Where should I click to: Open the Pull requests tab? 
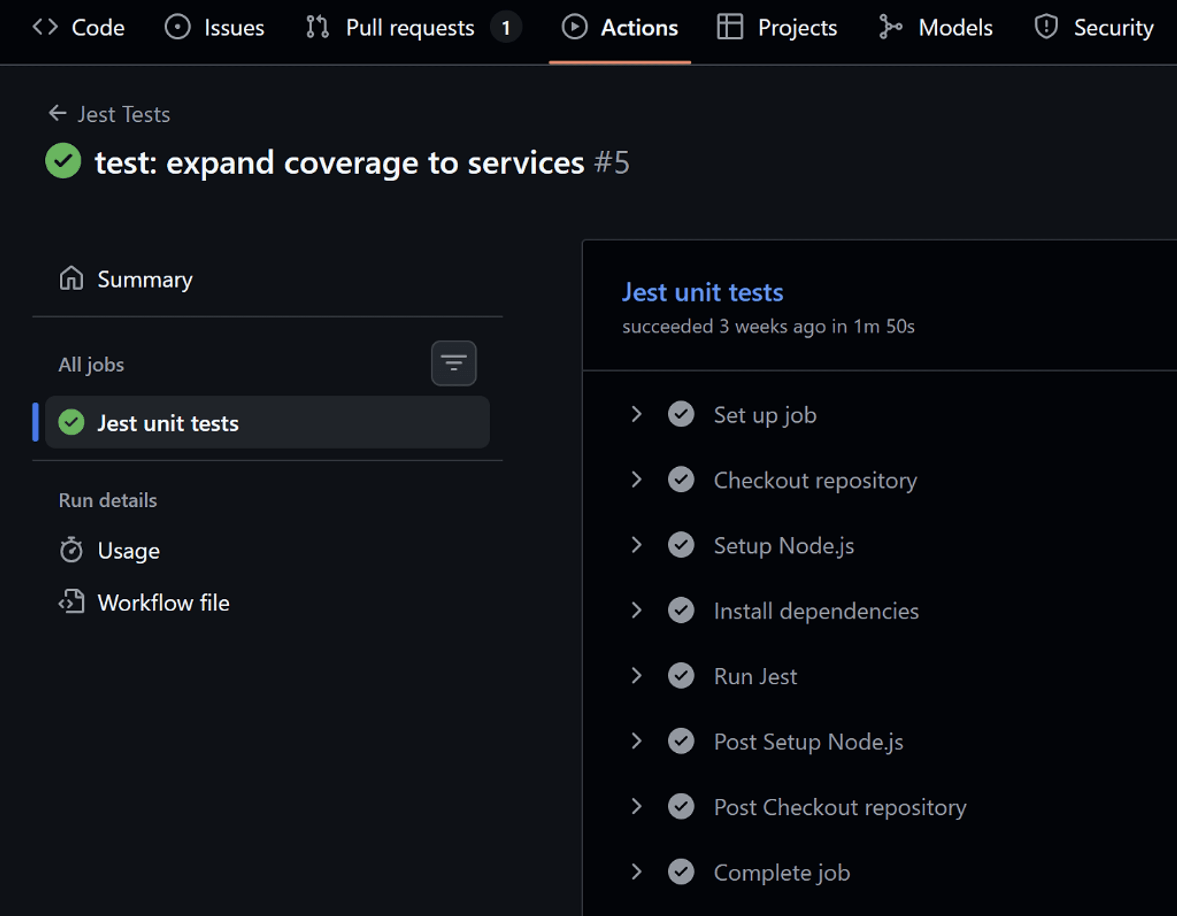(x=413, y=28)
